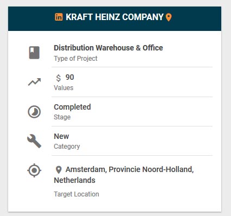Viewport: 231px width, 216px height.
Task: Click the value 90
Action: click(x=70, y=77)
